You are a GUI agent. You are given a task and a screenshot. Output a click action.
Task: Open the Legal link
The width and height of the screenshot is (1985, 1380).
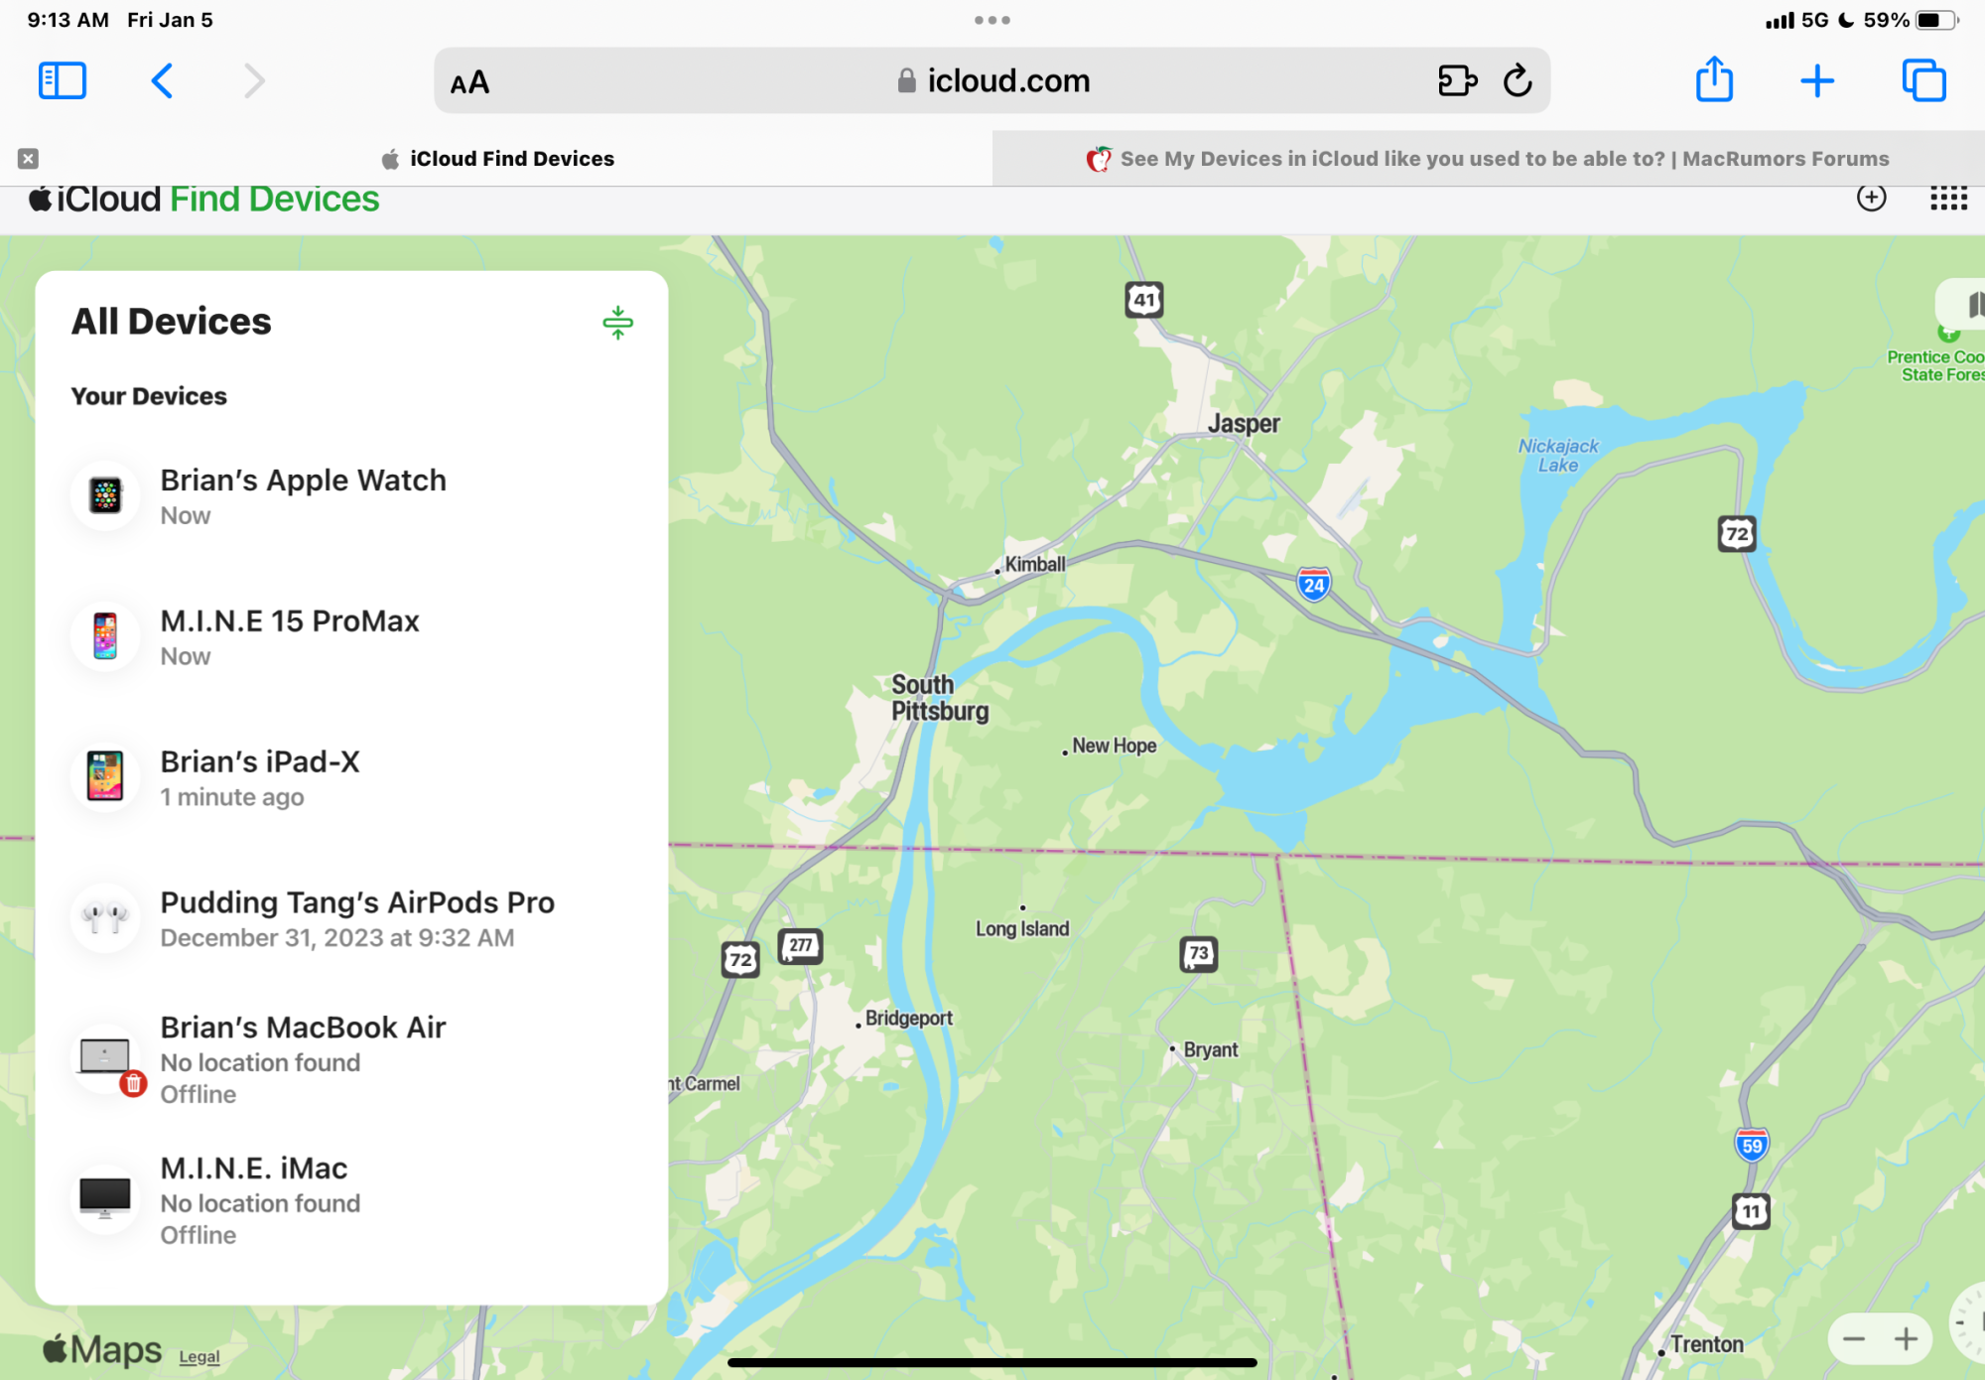tap(199, 1357)
